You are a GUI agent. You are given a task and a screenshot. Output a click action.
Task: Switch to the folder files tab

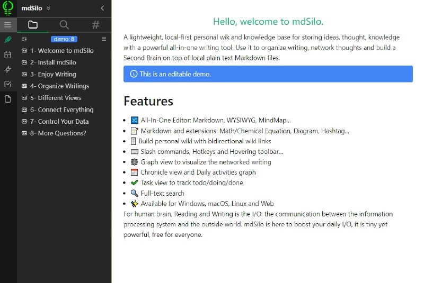coord(33,25)
